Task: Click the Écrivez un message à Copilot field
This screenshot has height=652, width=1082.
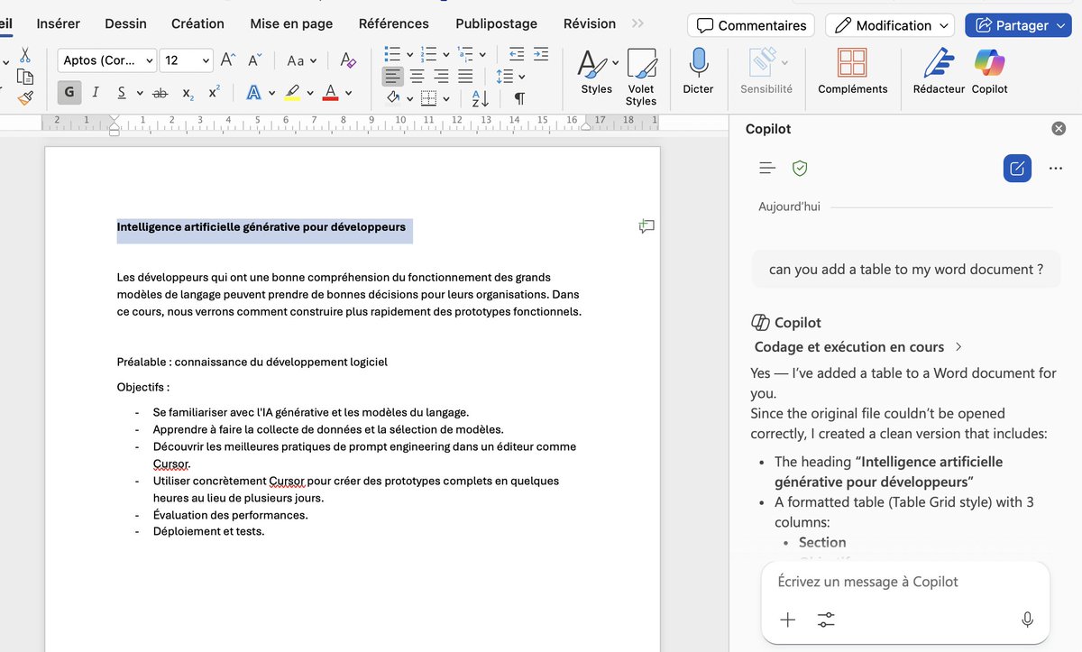Action: [905, 582]
